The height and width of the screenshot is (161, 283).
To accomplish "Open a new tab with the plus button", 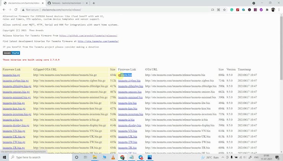I will [94, 3].
